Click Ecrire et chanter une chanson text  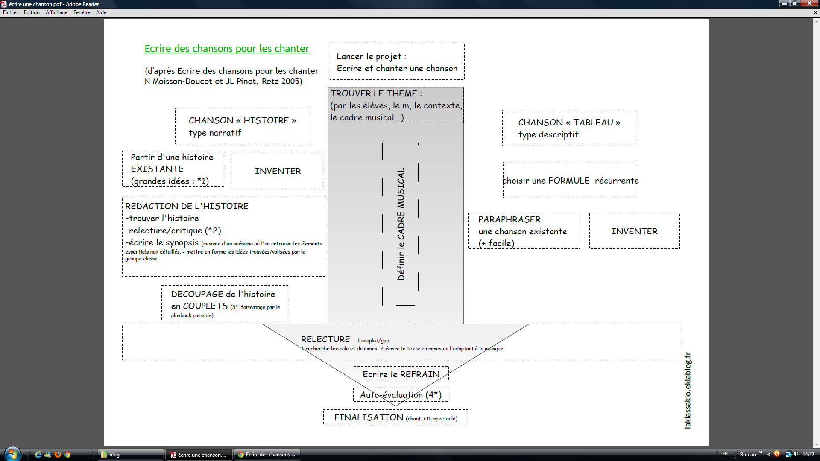[397, 68]
